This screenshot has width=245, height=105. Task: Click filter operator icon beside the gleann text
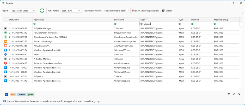tap(142, 24)
